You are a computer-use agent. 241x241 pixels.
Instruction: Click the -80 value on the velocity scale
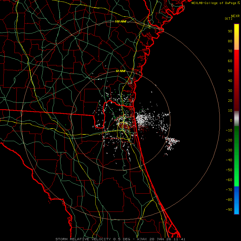229,200
